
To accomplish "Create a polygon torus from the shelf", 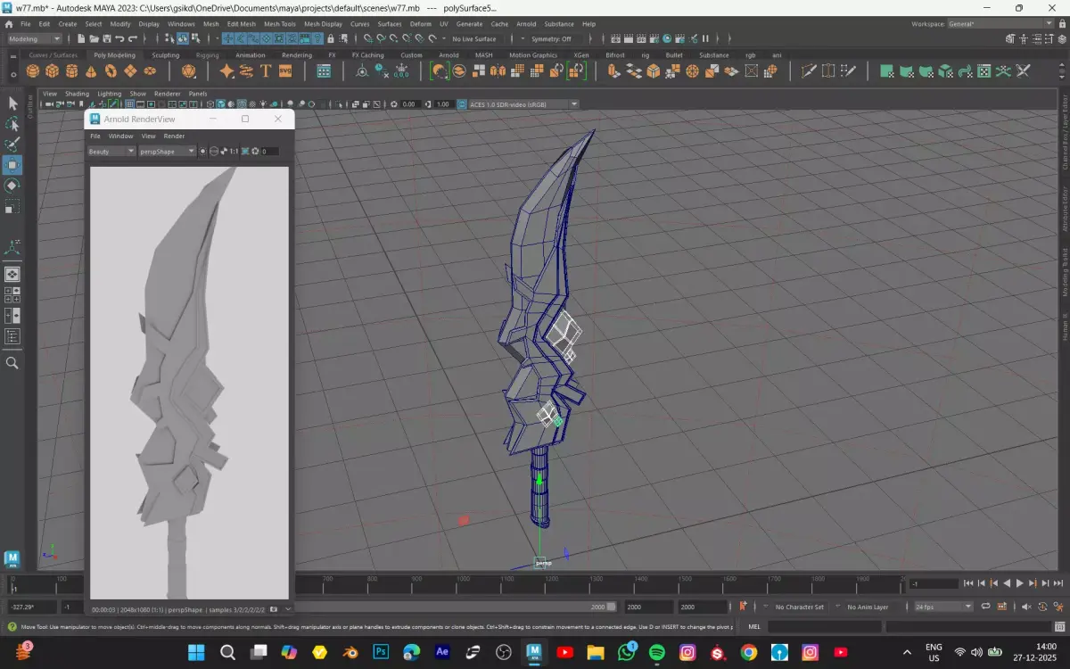I will (111, 71).
